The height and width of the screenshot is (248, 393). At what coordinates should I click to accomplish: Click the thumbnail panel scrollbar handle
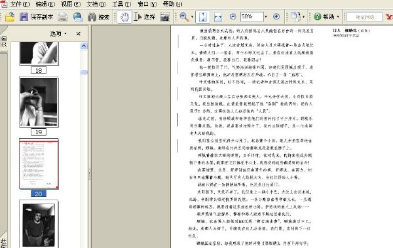[x=84, y=72]
